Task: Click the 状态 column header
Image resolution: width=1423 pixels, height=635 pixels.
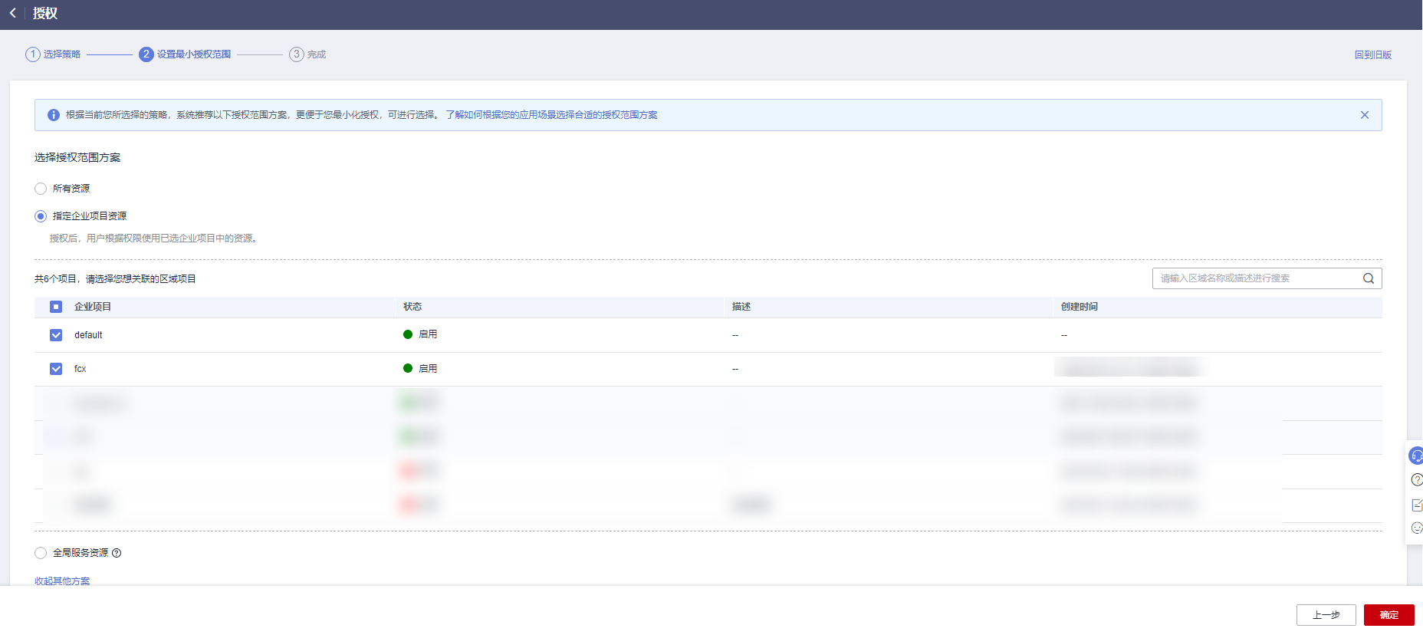Action: pyautogui.click(x=412, y=307)
